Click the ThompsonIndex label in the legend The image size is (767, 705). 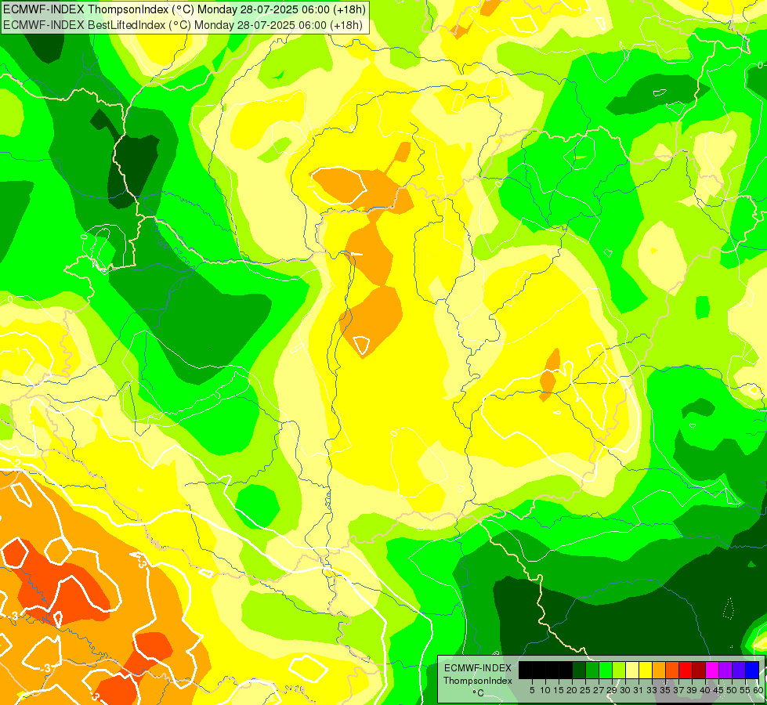click(478, 681)
